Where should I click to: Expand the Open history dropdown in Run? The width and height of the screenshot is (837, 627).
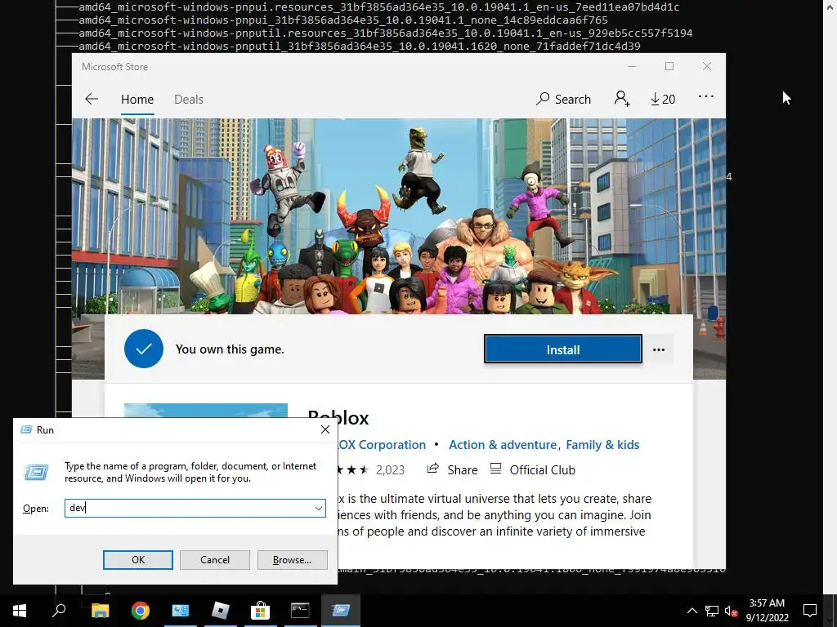click(x=319, y=508)
